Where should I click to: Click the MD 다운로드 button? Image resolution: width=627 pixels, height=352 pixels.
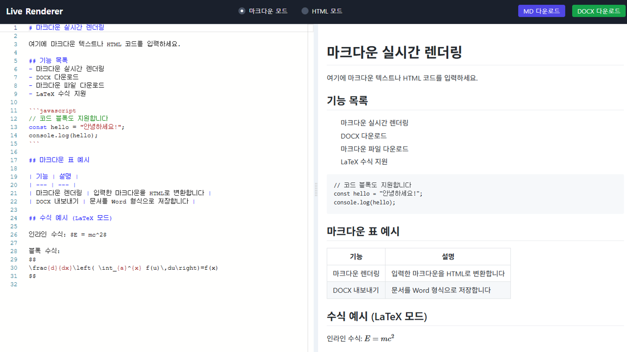pyautogui.click(x=541, y=11)
